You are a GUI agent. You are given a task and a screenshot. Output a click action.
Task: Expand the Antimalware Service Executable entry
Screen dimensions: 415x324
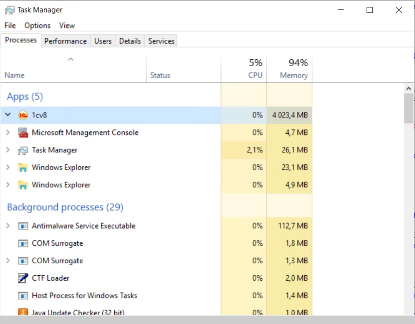7,226
